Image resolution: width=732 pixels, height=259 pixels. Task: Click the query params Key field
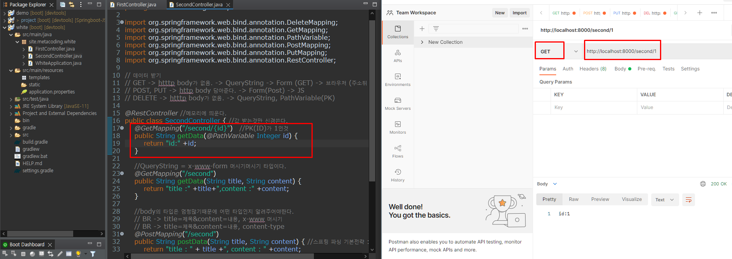click(594, 107)
